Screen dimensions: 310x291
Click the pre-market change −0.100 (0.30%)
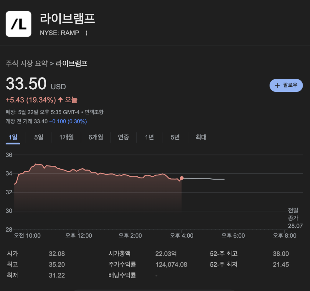point(68,121)
